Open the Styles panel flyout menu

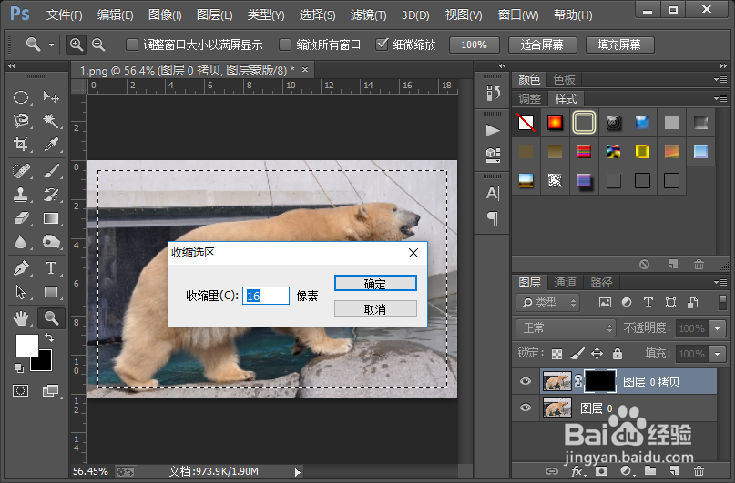[x=720, y=99]
